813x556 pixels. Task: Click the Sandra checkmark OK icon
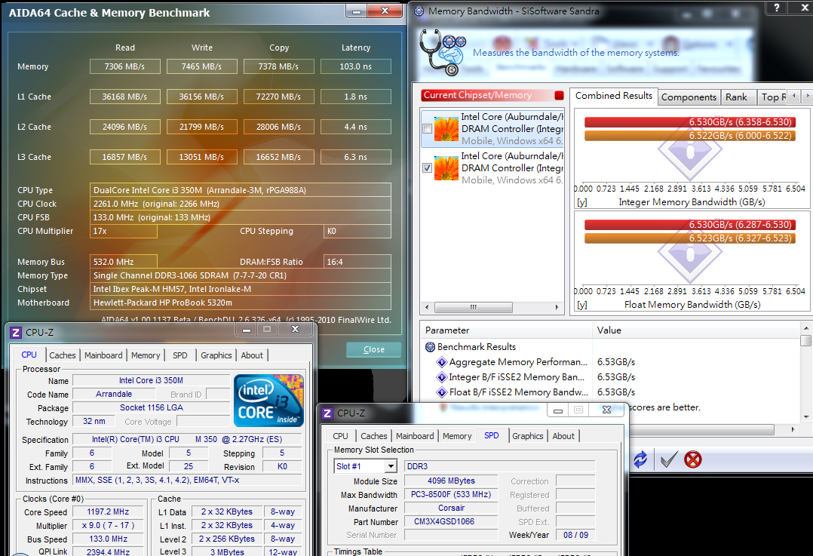click(669, 459)
